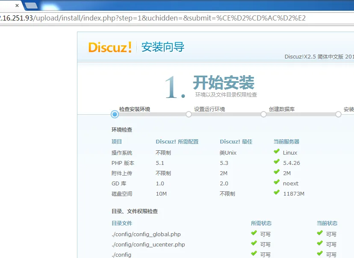
Task: Click the 2.0 best GD version
Action: (224, 184)
